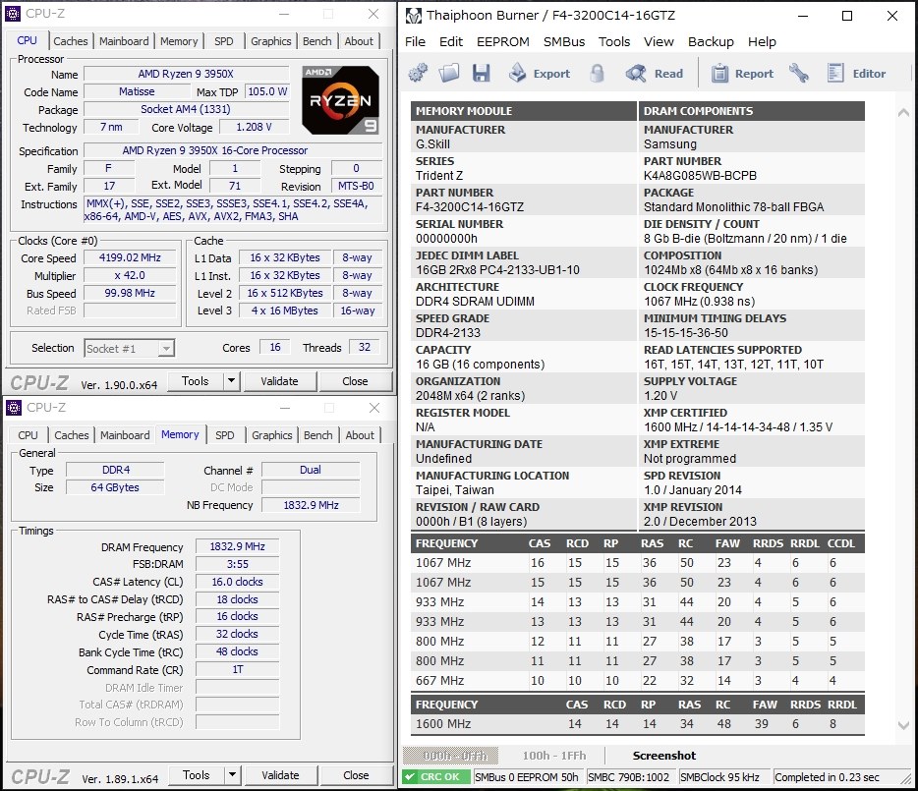
Task: Open the Socket #1 selection dropdown
Action: (129, 347)
